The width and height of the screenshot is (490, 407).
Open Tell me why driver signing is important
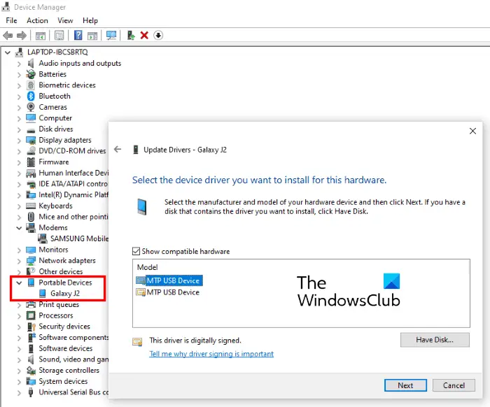(x=211, y=354)
